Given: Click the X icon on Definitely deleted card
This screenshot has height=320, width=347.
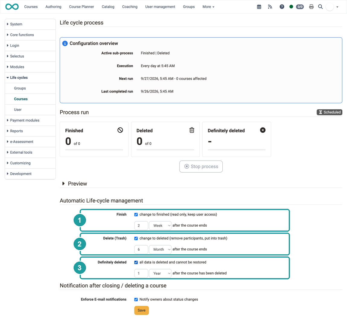Looking at the screenshot, I should pos(263,130).
